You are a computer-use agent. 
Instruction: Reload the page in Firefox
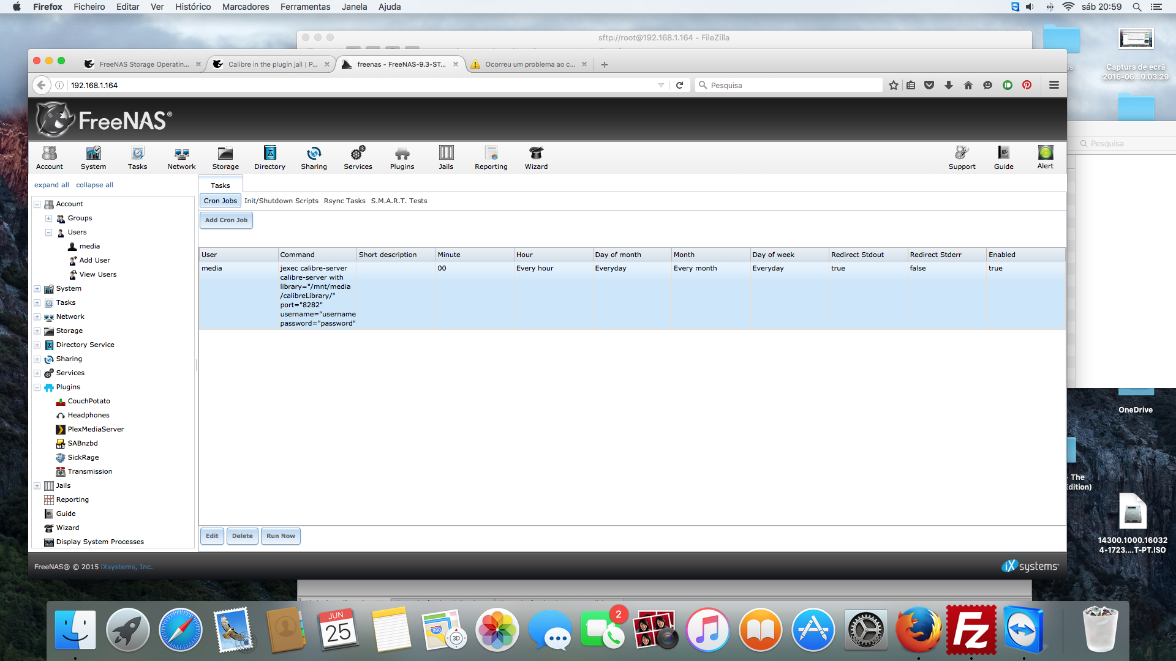tap(679, 85)
